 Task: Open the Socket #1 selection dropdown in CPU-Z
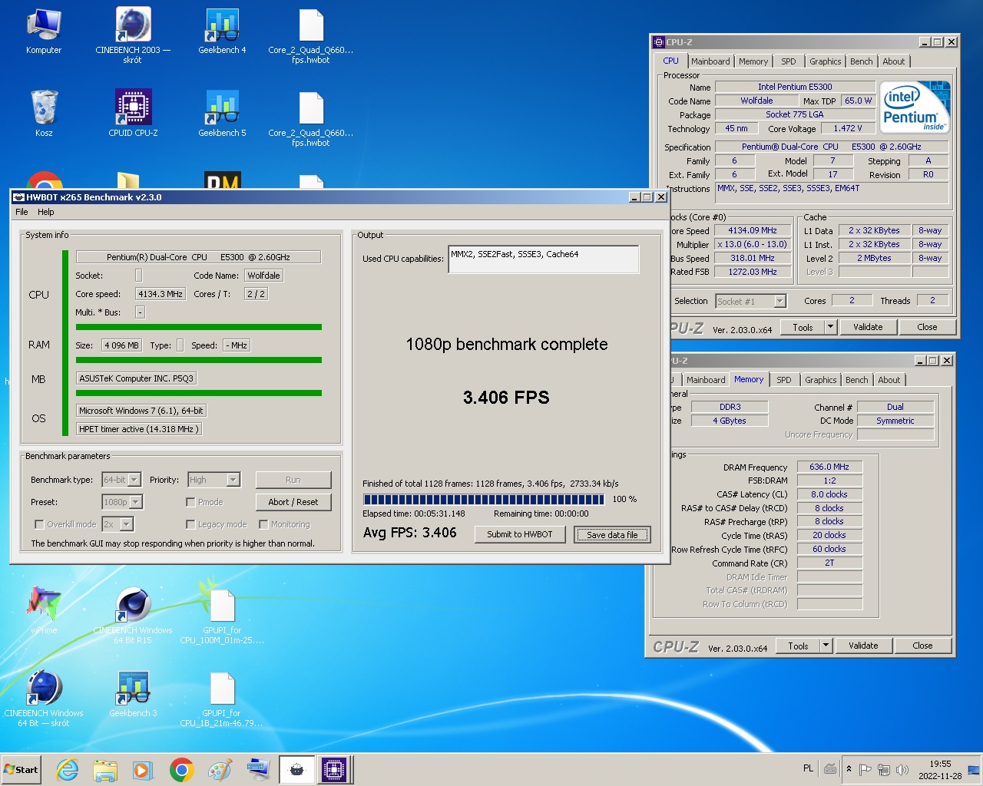tap(751, 302)
